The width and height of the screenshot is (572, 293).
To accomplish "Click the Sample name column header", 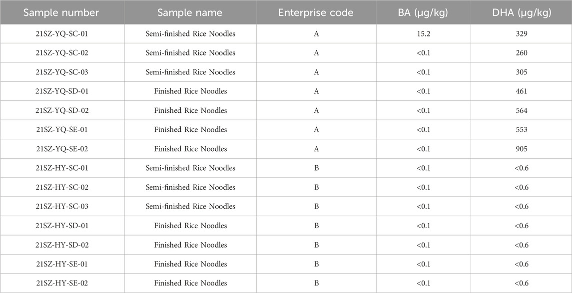I will coord(190,12).
